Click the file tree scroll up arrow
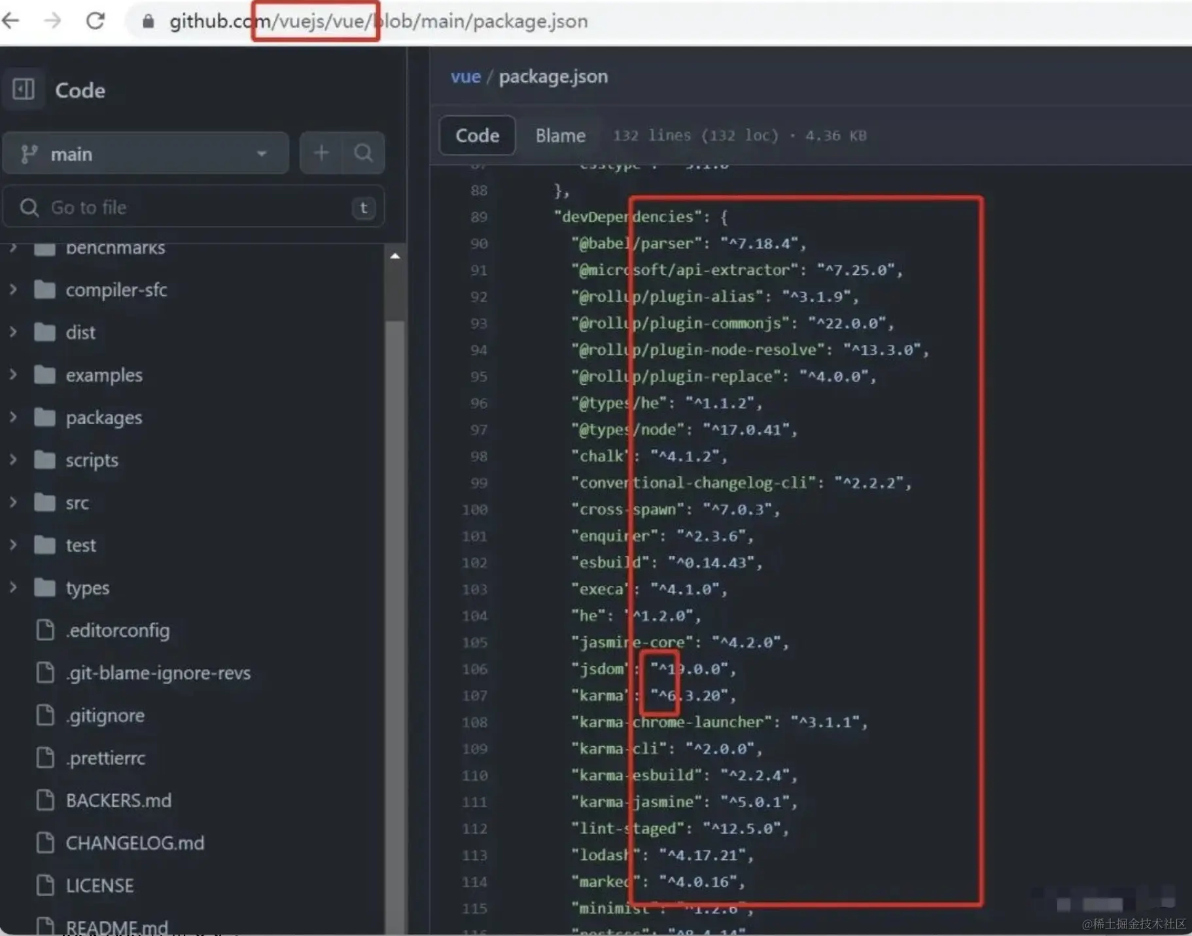 (x=394, y=256)
